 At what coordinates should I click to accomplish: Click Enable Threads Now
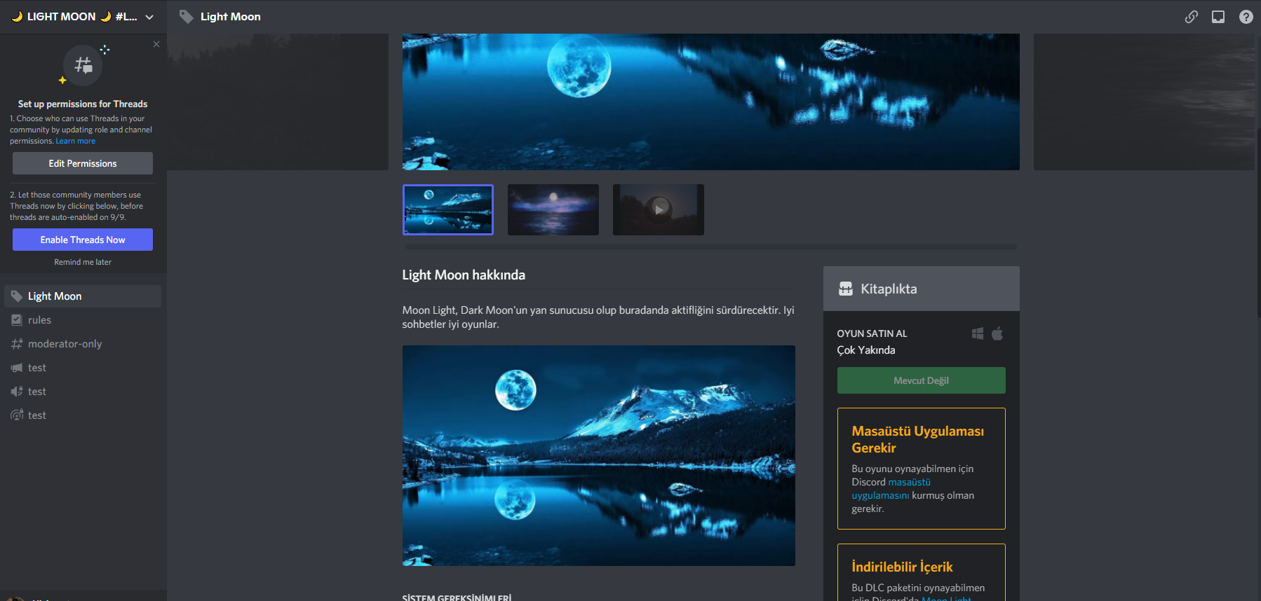(x=83, y=240)
